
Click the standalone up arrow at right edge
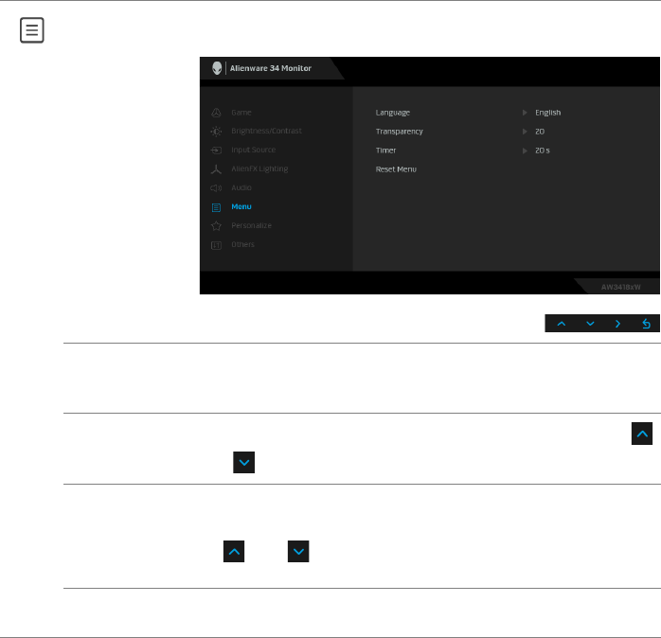642,434
